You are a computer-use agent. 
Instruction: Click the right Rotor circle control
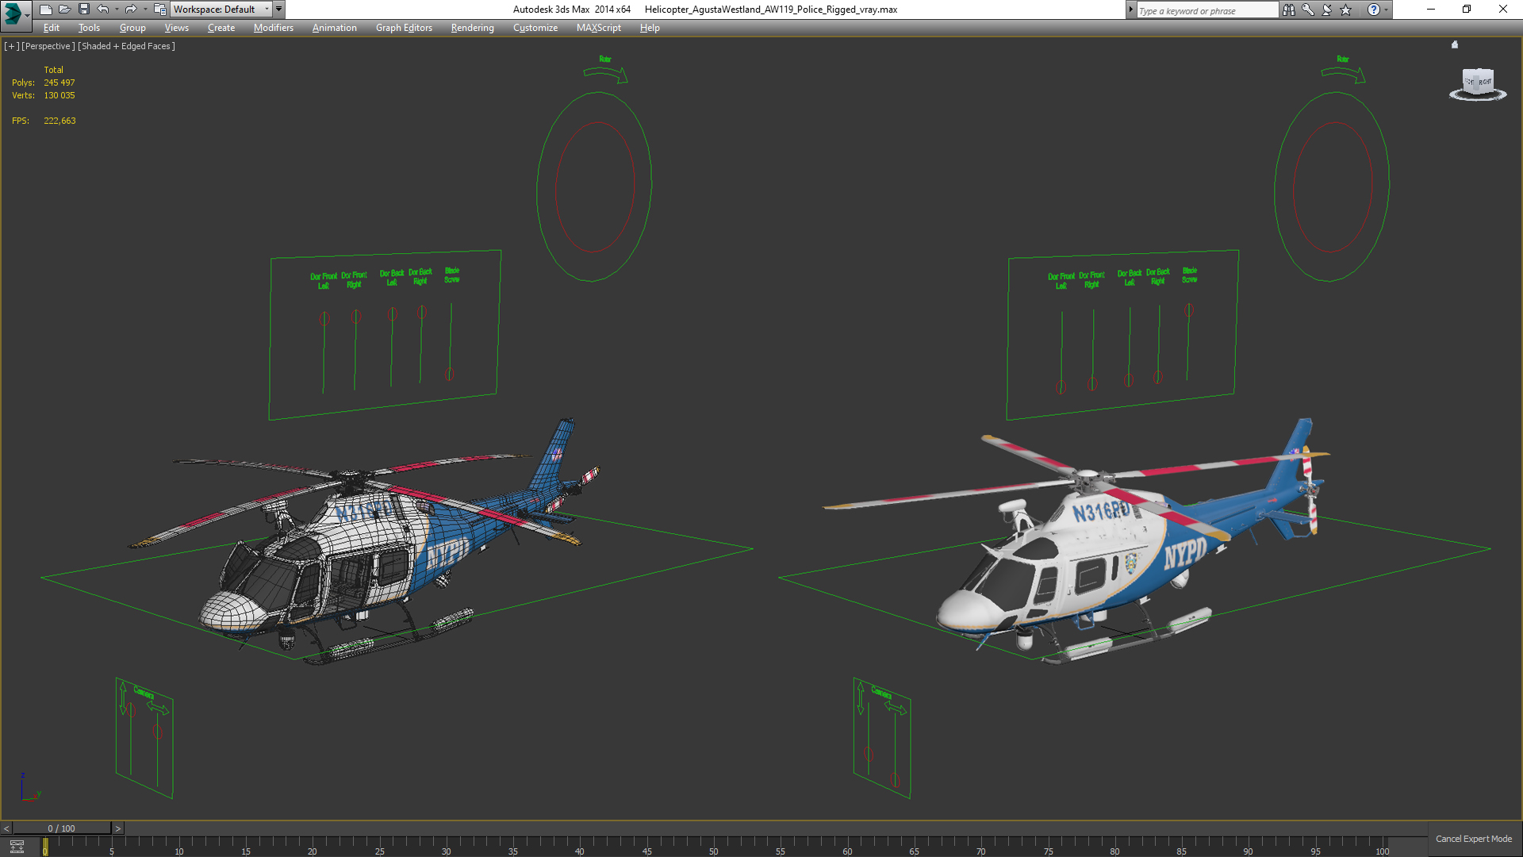pos(1332,186)
